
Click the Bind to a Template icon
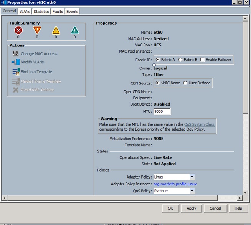[16, 72]
